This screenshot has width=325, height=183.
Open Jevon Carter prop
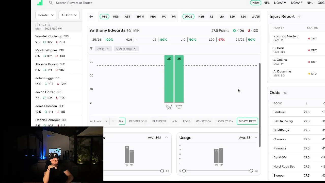click(57, 95)
